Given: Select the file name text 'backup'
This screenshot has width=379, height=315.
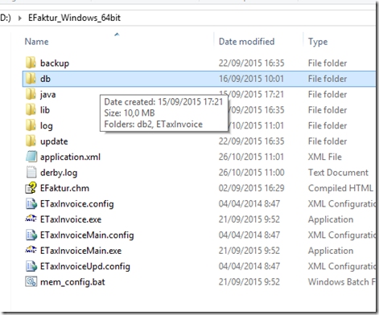Looking at the screenshot, I should coord(55,63).
